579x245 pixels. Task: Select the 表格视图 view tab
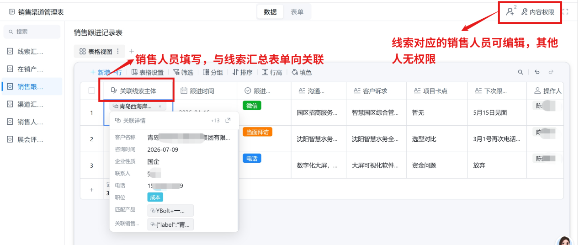click(96, 52)
